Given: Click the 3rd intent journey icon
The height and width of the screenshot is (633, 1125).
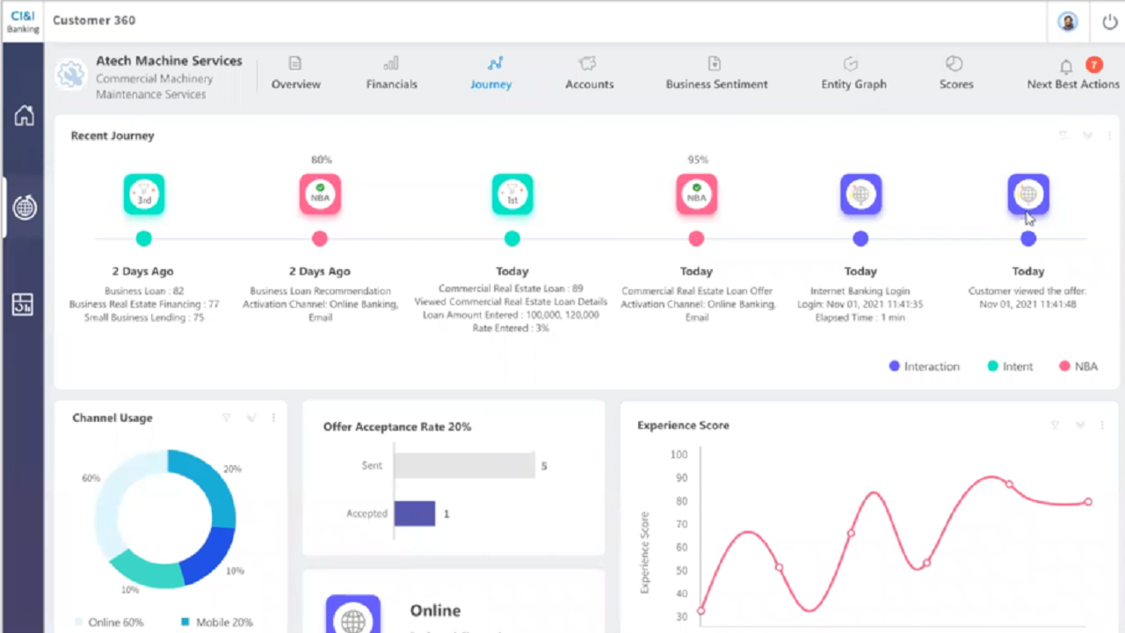Looking at the screenshot, I should click(144, 194).
